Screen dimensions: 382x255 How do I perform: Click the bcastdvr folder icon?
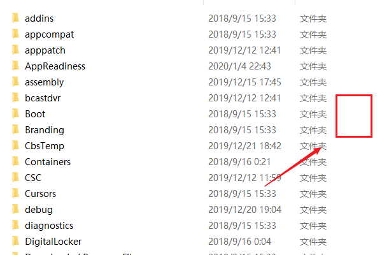[15, 98]
